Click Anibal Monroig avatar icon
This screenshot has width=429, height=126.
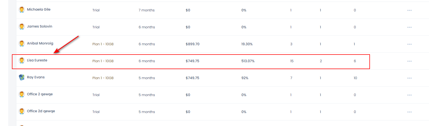coord(22,43)
